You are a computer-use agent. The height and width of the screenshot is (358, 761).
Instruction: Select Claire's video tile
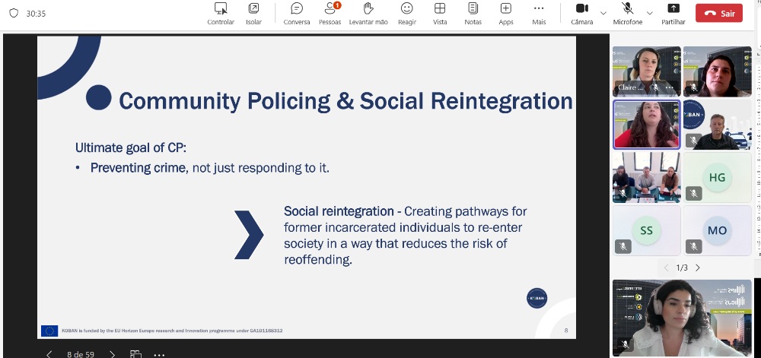click(646, 71)
